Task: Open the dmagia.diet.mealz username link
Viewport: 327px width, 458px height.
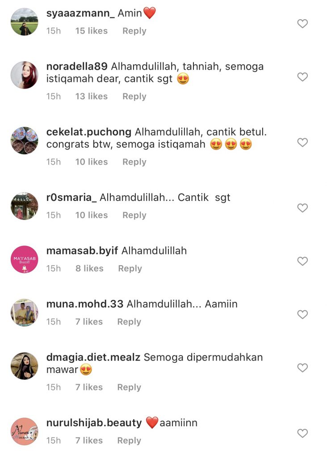Action: [93, 357]
